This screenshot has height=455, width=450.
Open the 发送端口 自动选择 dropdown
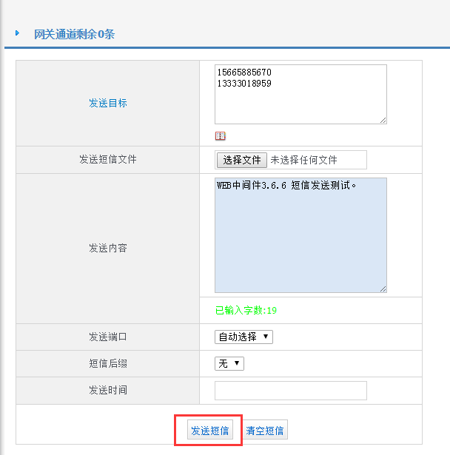[x=244, y=337]
